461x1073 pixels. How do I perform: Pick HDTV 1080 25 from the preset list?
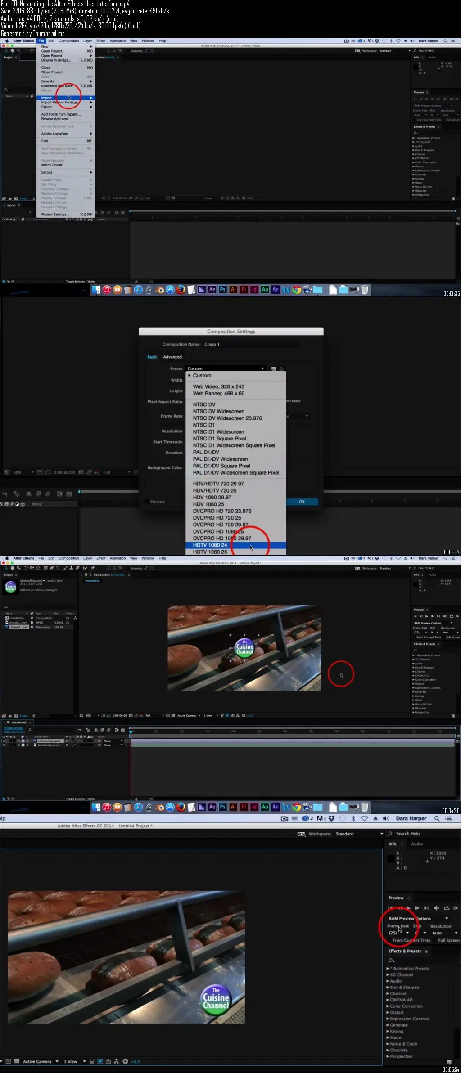236,552
